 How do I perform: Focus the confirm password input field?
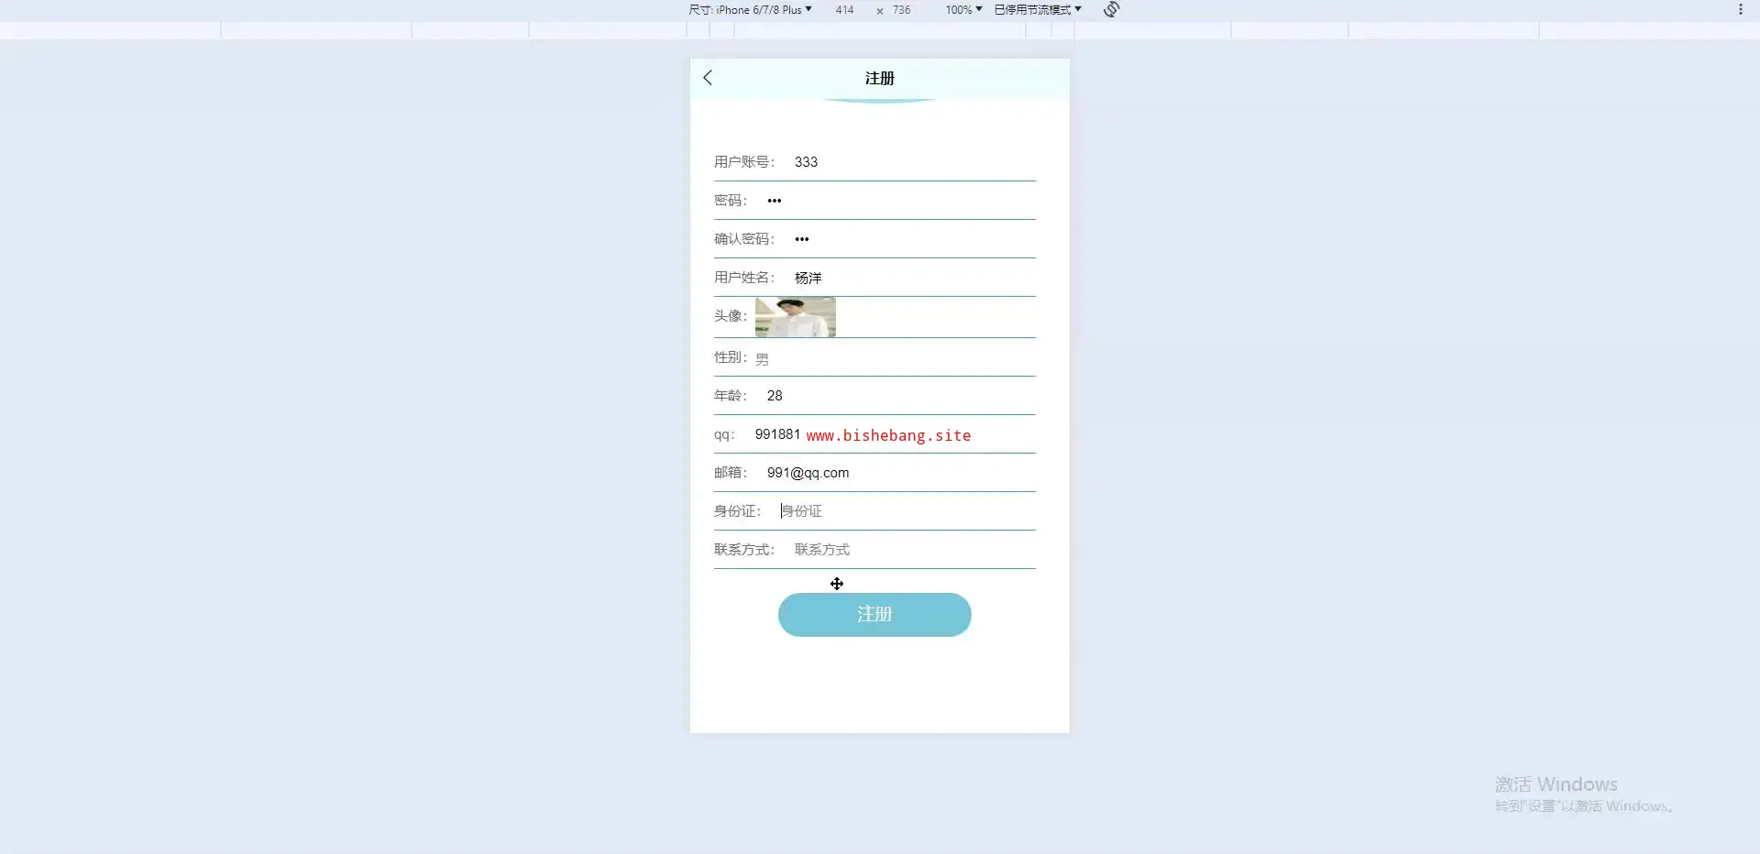(914, 239)
